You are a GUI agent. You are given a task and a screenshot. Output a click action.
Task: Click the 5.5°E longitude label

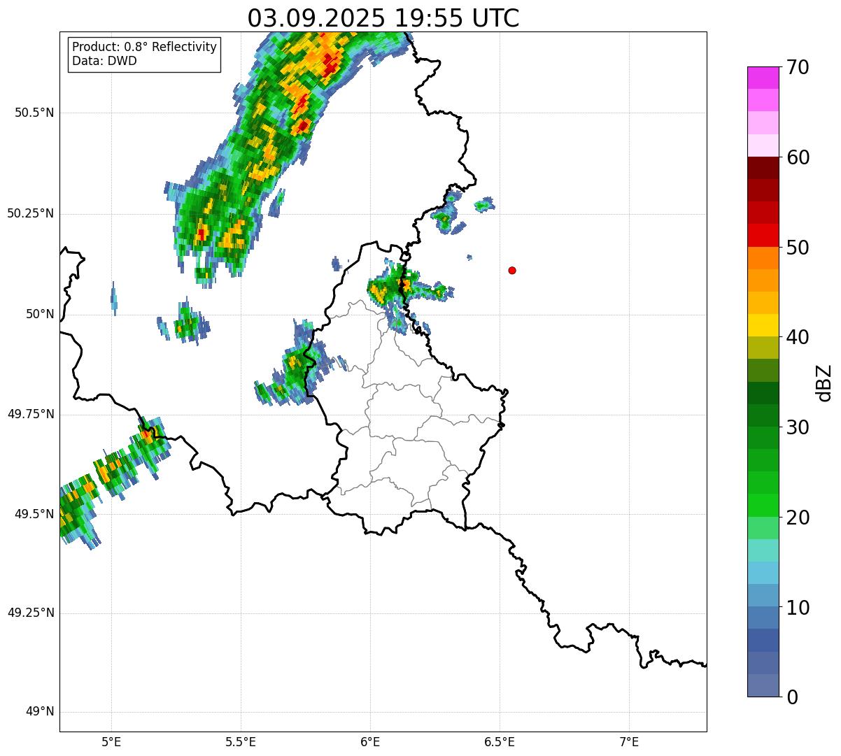241,742
